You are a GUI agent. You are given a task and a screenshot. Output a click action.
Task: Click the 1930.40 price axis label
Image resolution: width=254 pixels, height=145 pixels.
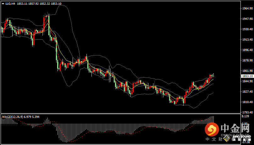click(247, 29)
